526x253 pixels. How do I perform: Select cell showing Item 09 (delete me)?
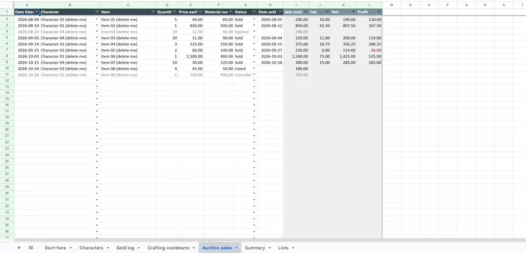pos(128,74)
